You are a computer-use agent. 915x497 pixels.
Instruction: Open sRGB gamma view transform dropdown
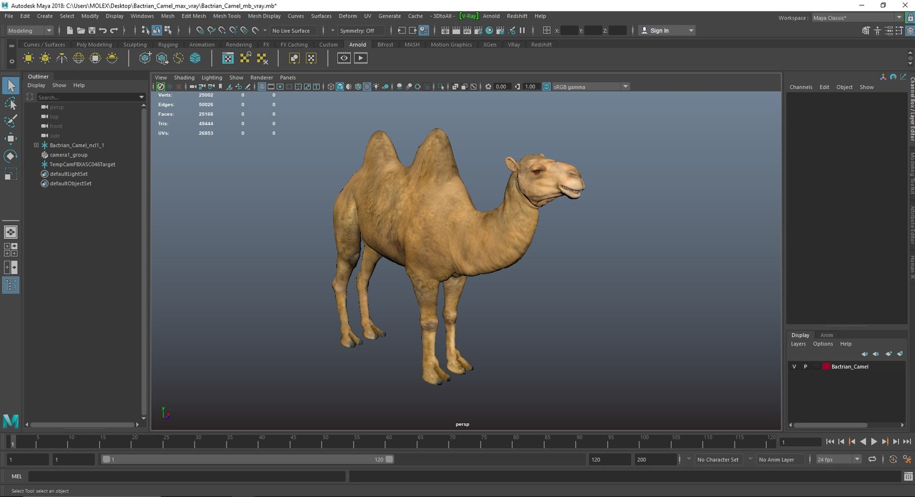pos(591,87)
